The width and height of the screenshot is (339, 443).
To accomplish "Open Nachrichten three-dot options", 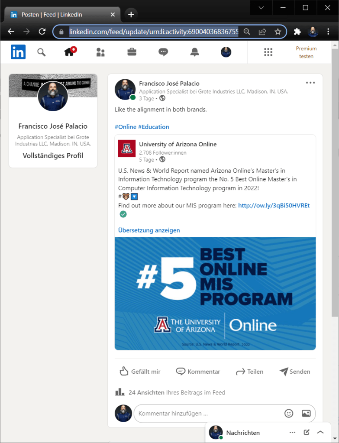I will tap(293, 432).
